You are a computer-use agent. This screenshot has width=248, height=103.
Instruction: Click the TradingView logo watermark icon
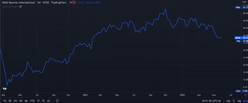5,89
